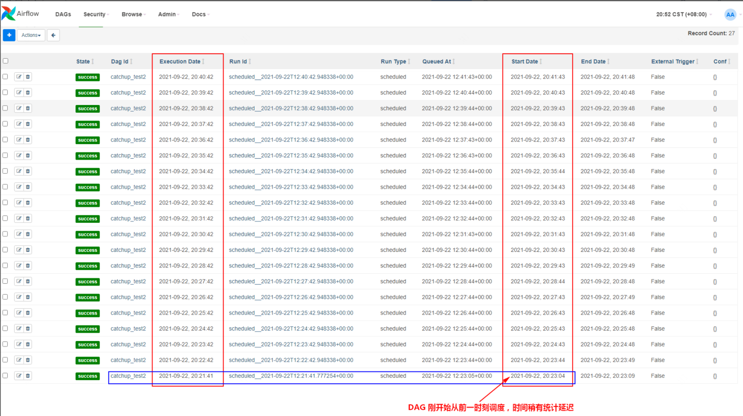743x416 pixels.
Task: Sort by Conf column
Action: point(722,62)
